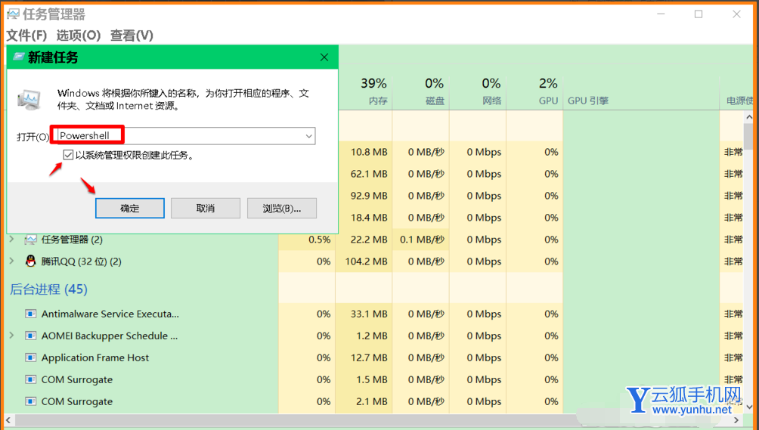The height and width of the screenshot is (430, 759).
Task: Open the dropdown arrow of the Open field
Action: coord(308,136)
